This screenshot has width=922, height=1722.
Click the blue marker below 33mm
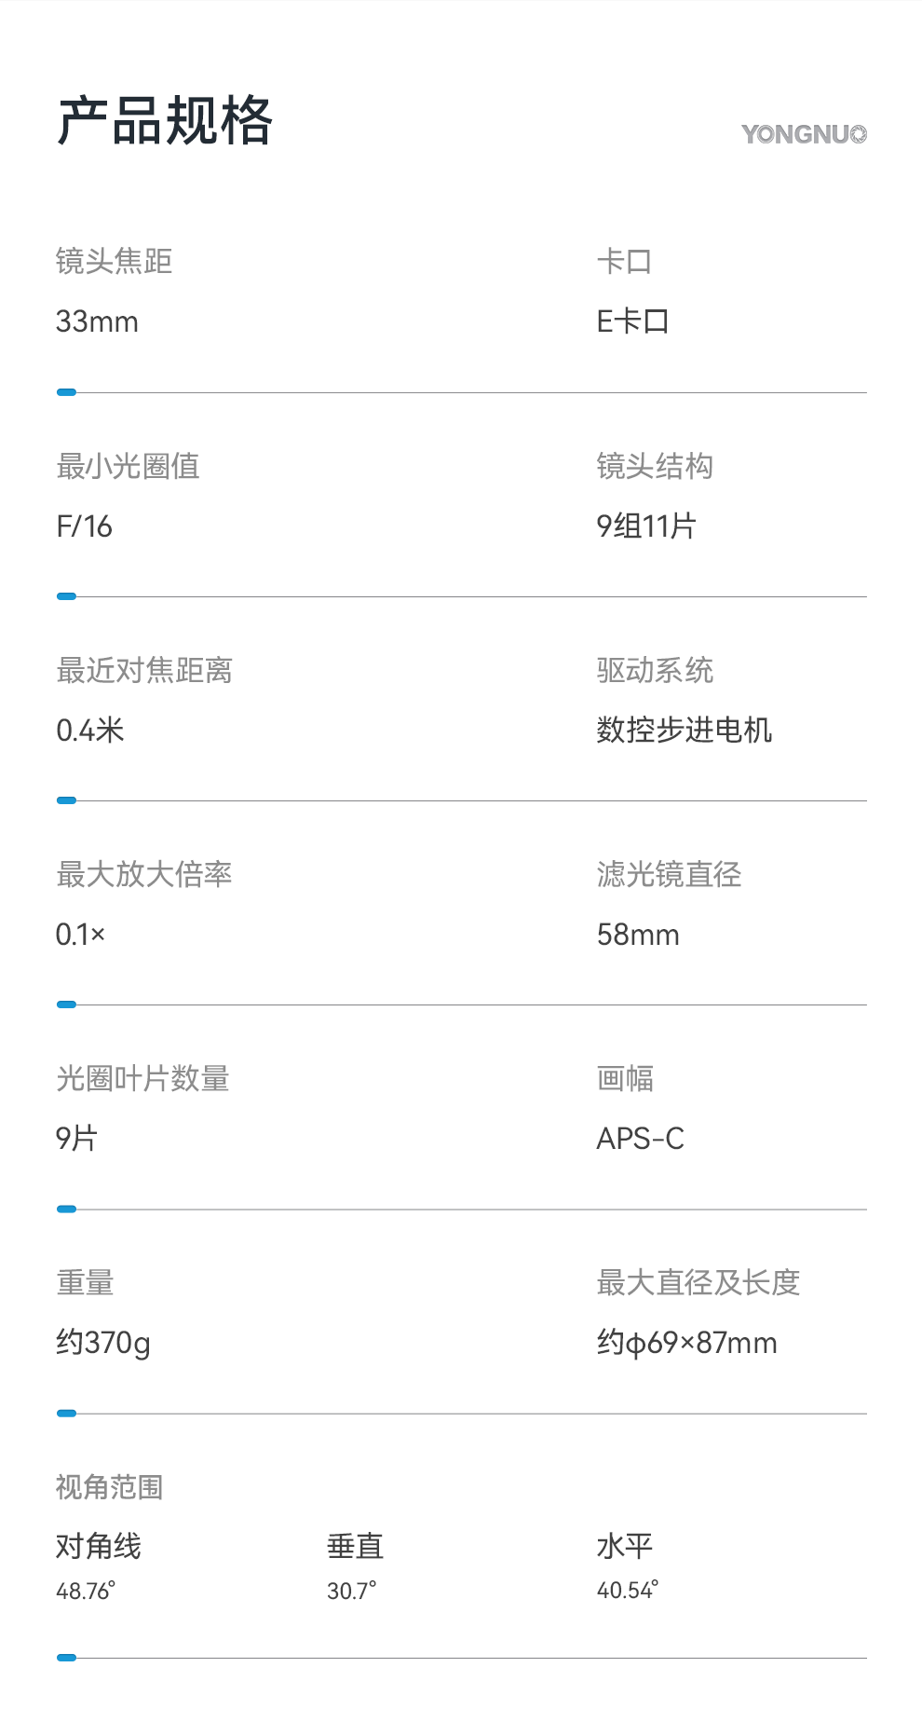tap(66, 392)
